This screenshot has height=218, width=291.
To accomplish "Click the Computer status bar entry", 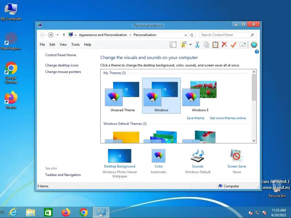I will click(x=229, y=186).
